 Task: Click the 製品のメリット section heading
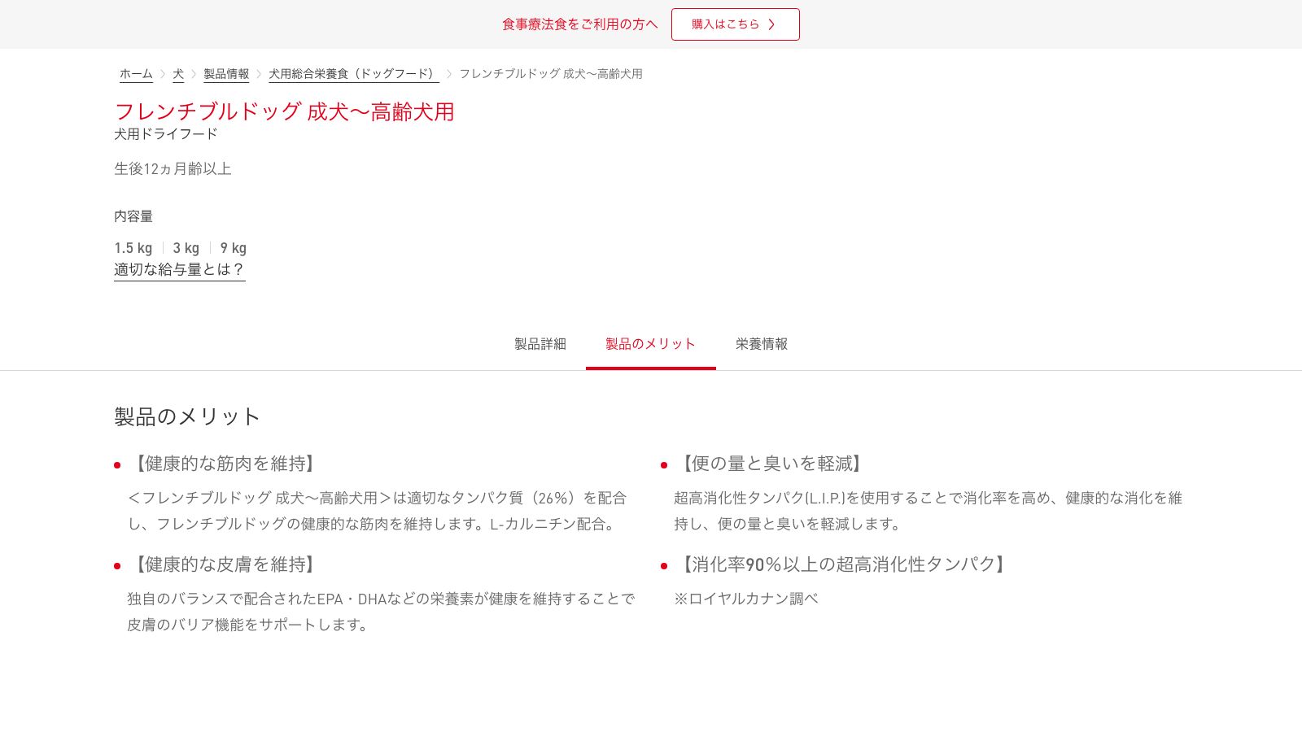(x=187, y=416)
